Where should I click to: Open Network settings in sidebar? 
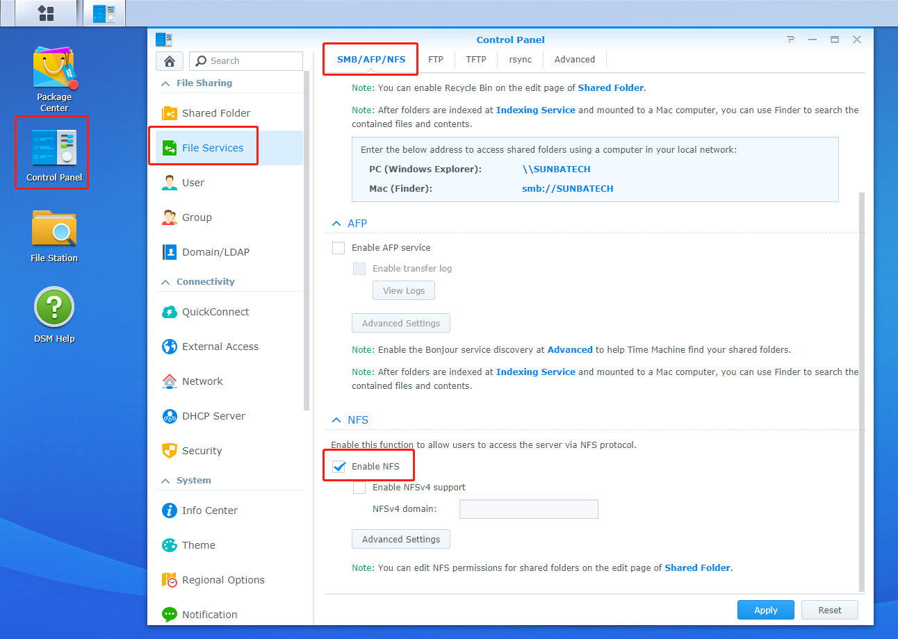pos(229,381)
